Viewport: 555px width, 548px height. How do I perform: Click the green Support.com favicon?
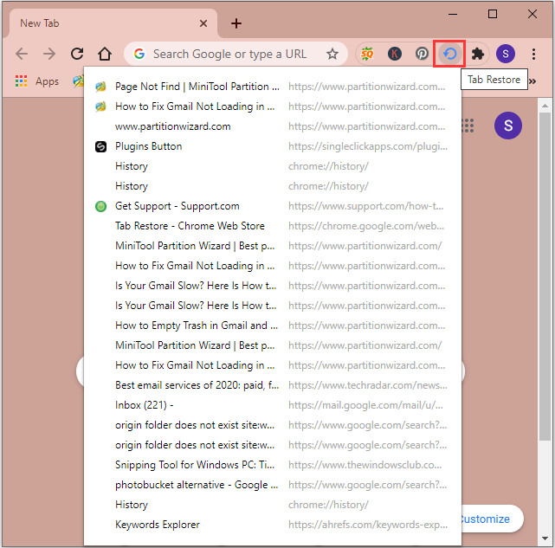coord(100,206)
